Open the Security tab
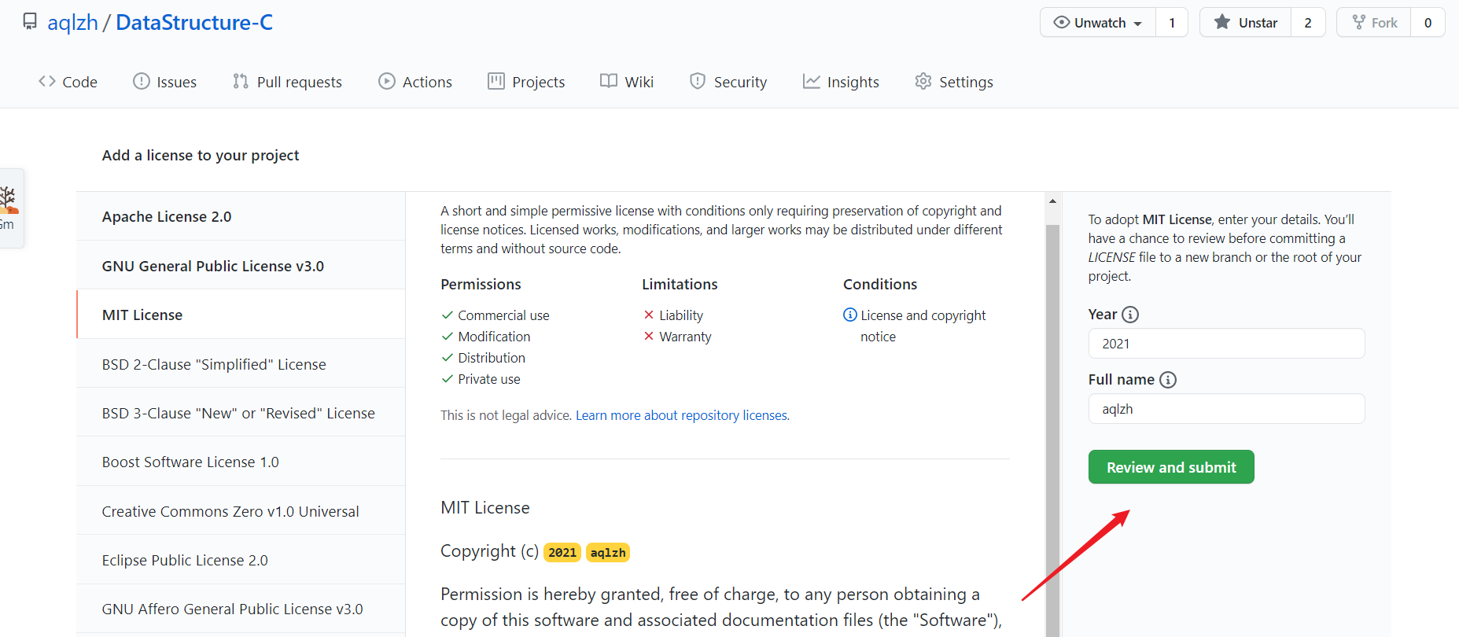The image size is (1459, 637). point(728,82)
